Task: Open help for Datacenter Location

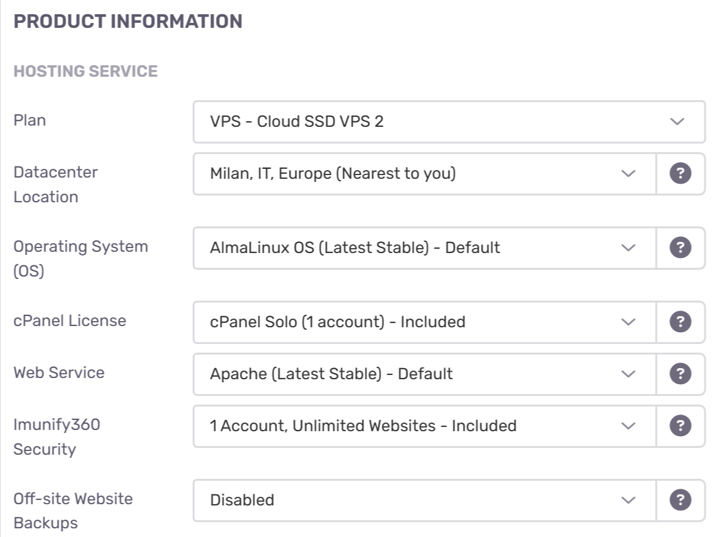Action: point(680,173)
